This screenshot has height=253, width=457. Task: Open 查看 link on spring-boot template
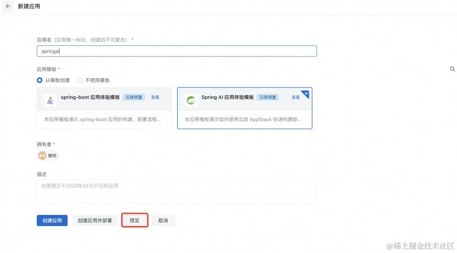point(155,97)
